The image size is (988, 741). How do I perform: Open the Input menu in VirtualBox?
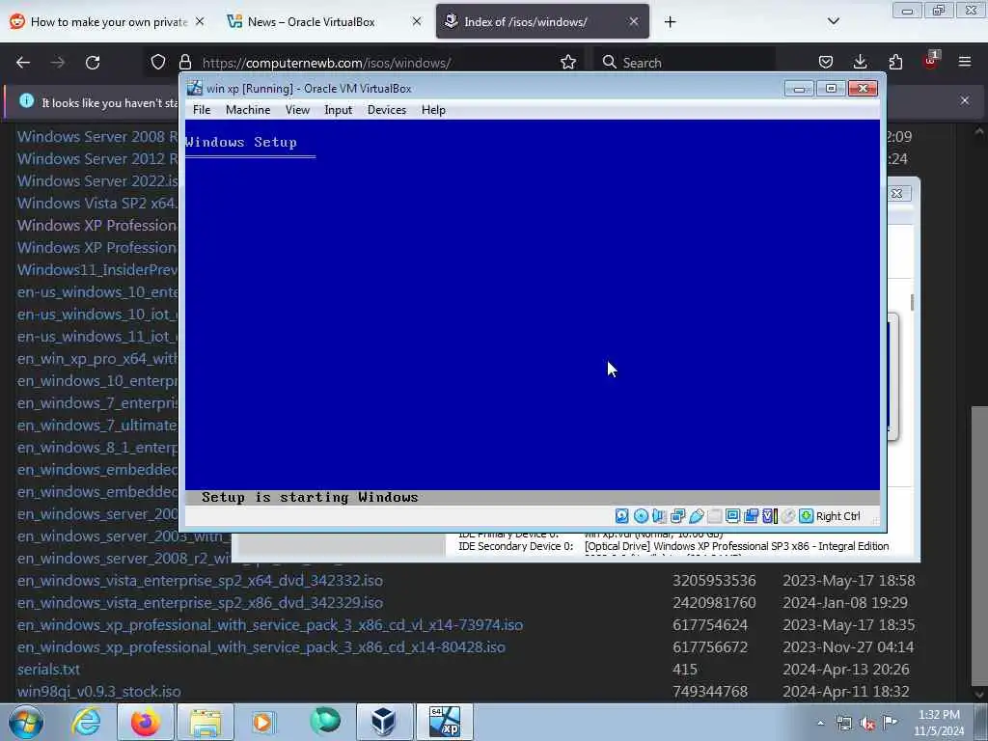[x=339, y=110]
